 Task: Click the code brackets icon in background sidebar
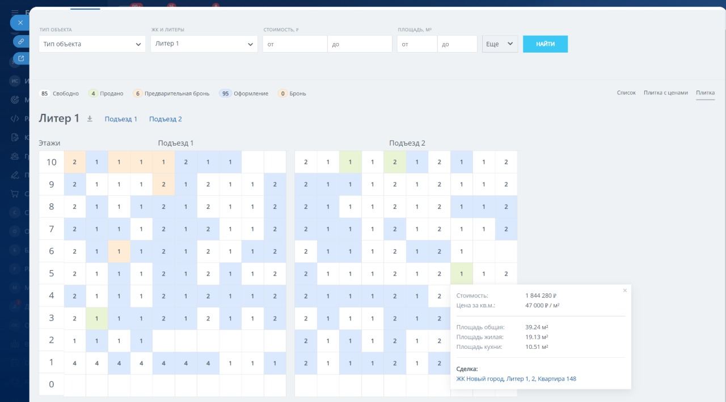coord(15,118)
